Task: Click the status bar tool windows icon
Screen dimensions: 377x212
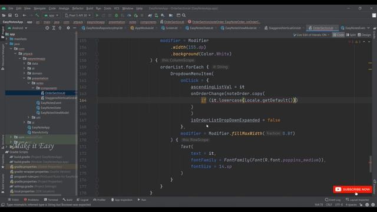Action: click(3, 205)
